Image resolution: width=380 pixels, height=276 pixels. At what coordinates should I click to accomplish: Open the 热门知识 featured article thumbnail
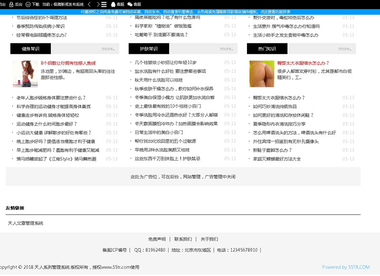tap(262, 74)
